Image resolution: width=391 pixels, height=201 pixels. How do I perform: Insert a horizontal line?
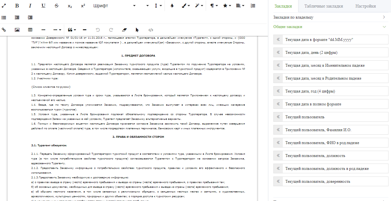(84, 30)
